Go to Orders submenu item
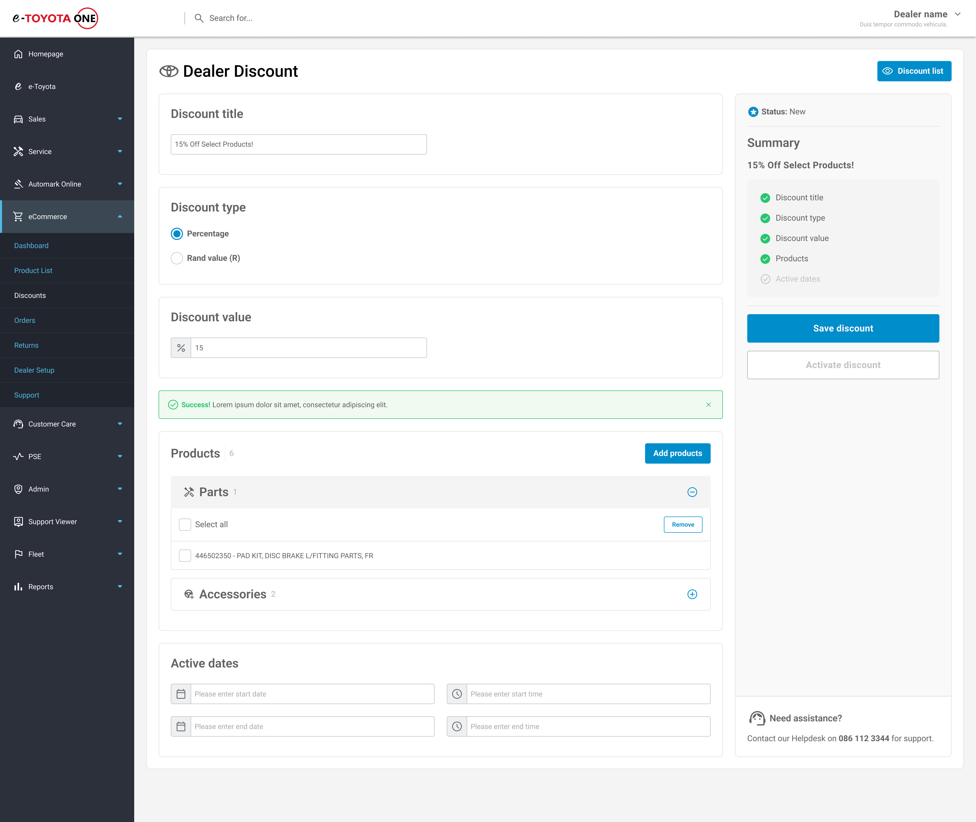 click(x=25, y=321)
